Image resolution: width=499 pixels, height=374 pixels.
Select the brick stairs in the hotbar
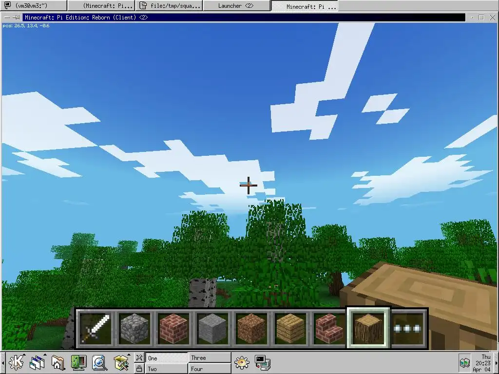point(329,329)
